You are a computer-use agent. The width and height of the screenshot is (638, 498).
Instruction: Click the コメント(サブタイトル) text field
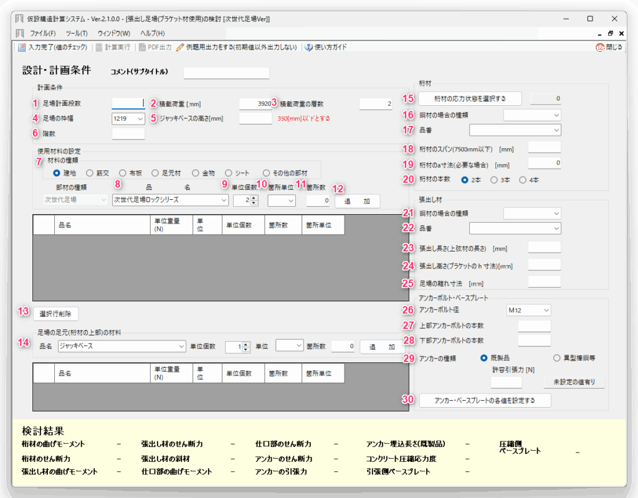pyautogui.click(x=227, y=73)
